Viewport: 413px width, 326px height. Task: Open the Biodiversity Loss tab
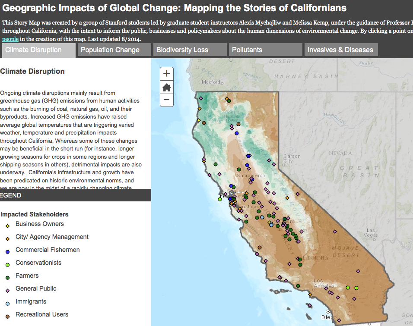[182, 50]
